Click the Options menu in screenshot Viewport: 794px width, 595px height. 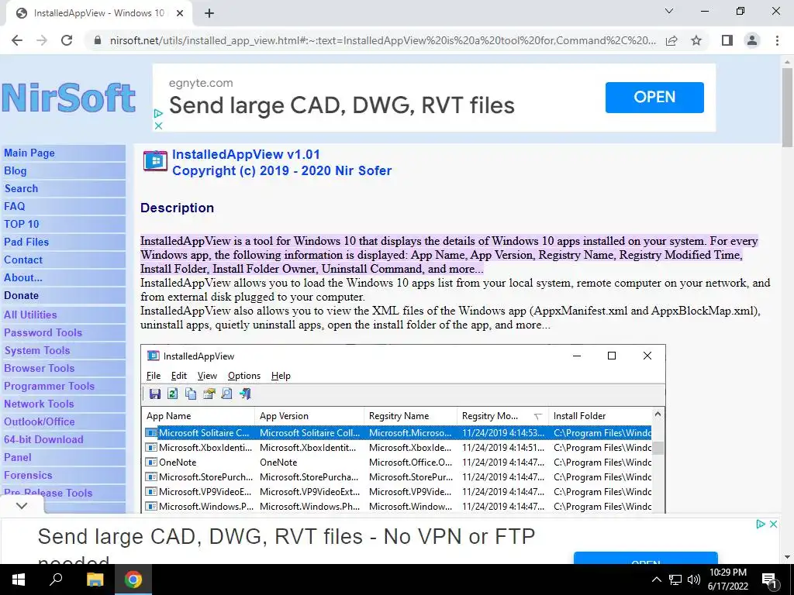(x=244, y=376)
